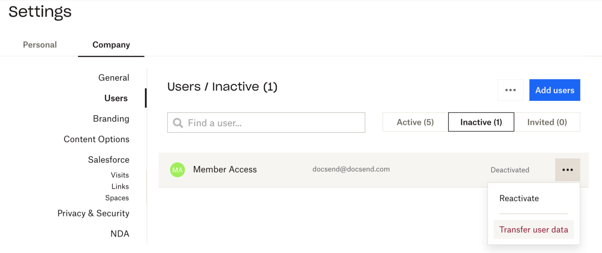This screenshot has height=253, width=602.
Task: Select the Inactive (1) users filter
Action: click(x=481, y=122)
